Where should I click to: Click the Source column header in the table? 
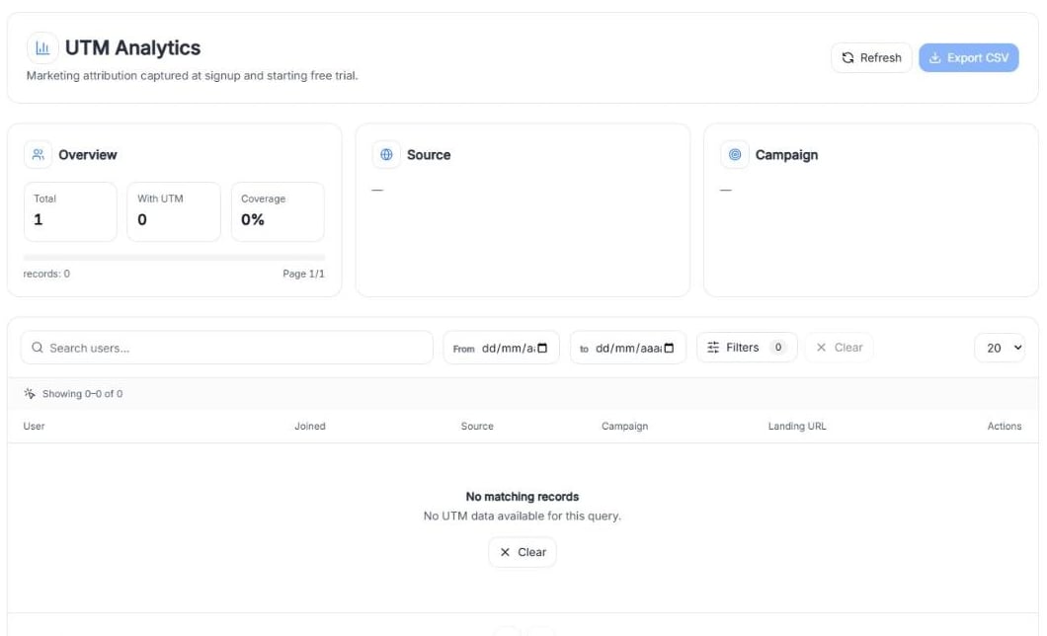click(x=477, y=427)
